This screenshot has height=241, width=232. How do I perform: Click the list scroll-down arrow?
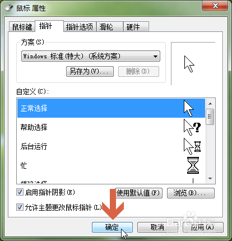tap(210, 179)
